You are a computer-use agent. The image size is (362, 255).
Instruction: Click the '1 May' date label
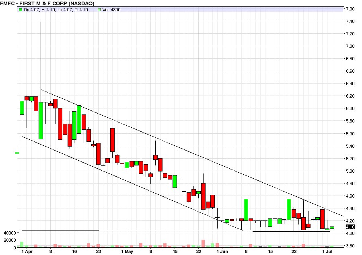click(x=127, y=251)
